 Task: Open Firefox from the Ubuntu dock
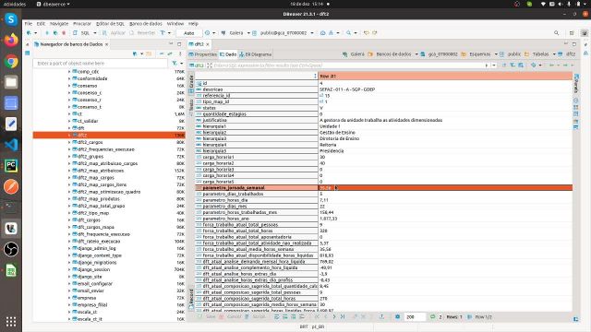pyautogui.click(x=11, y=40)
